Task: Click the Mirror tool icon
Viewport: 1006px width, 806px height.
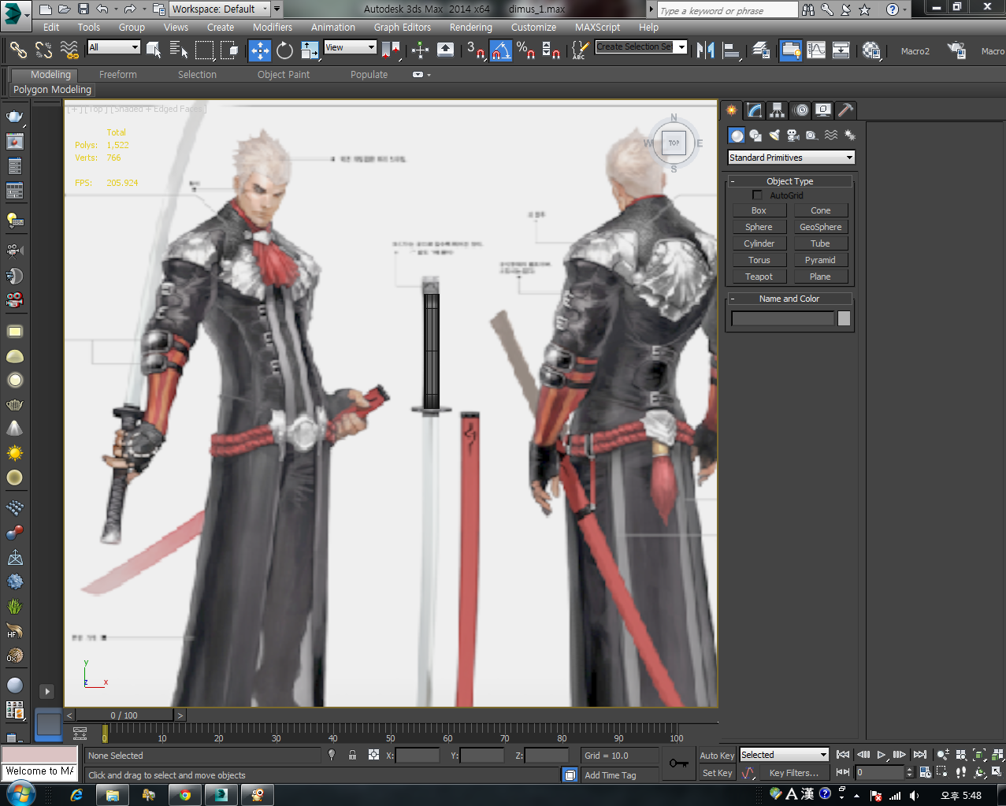Action: [706, 50]
